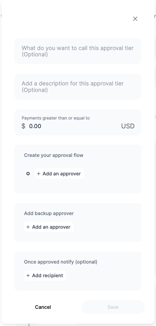
Task: Click the circle step marker in approval flow
Action: coord(28,174)
